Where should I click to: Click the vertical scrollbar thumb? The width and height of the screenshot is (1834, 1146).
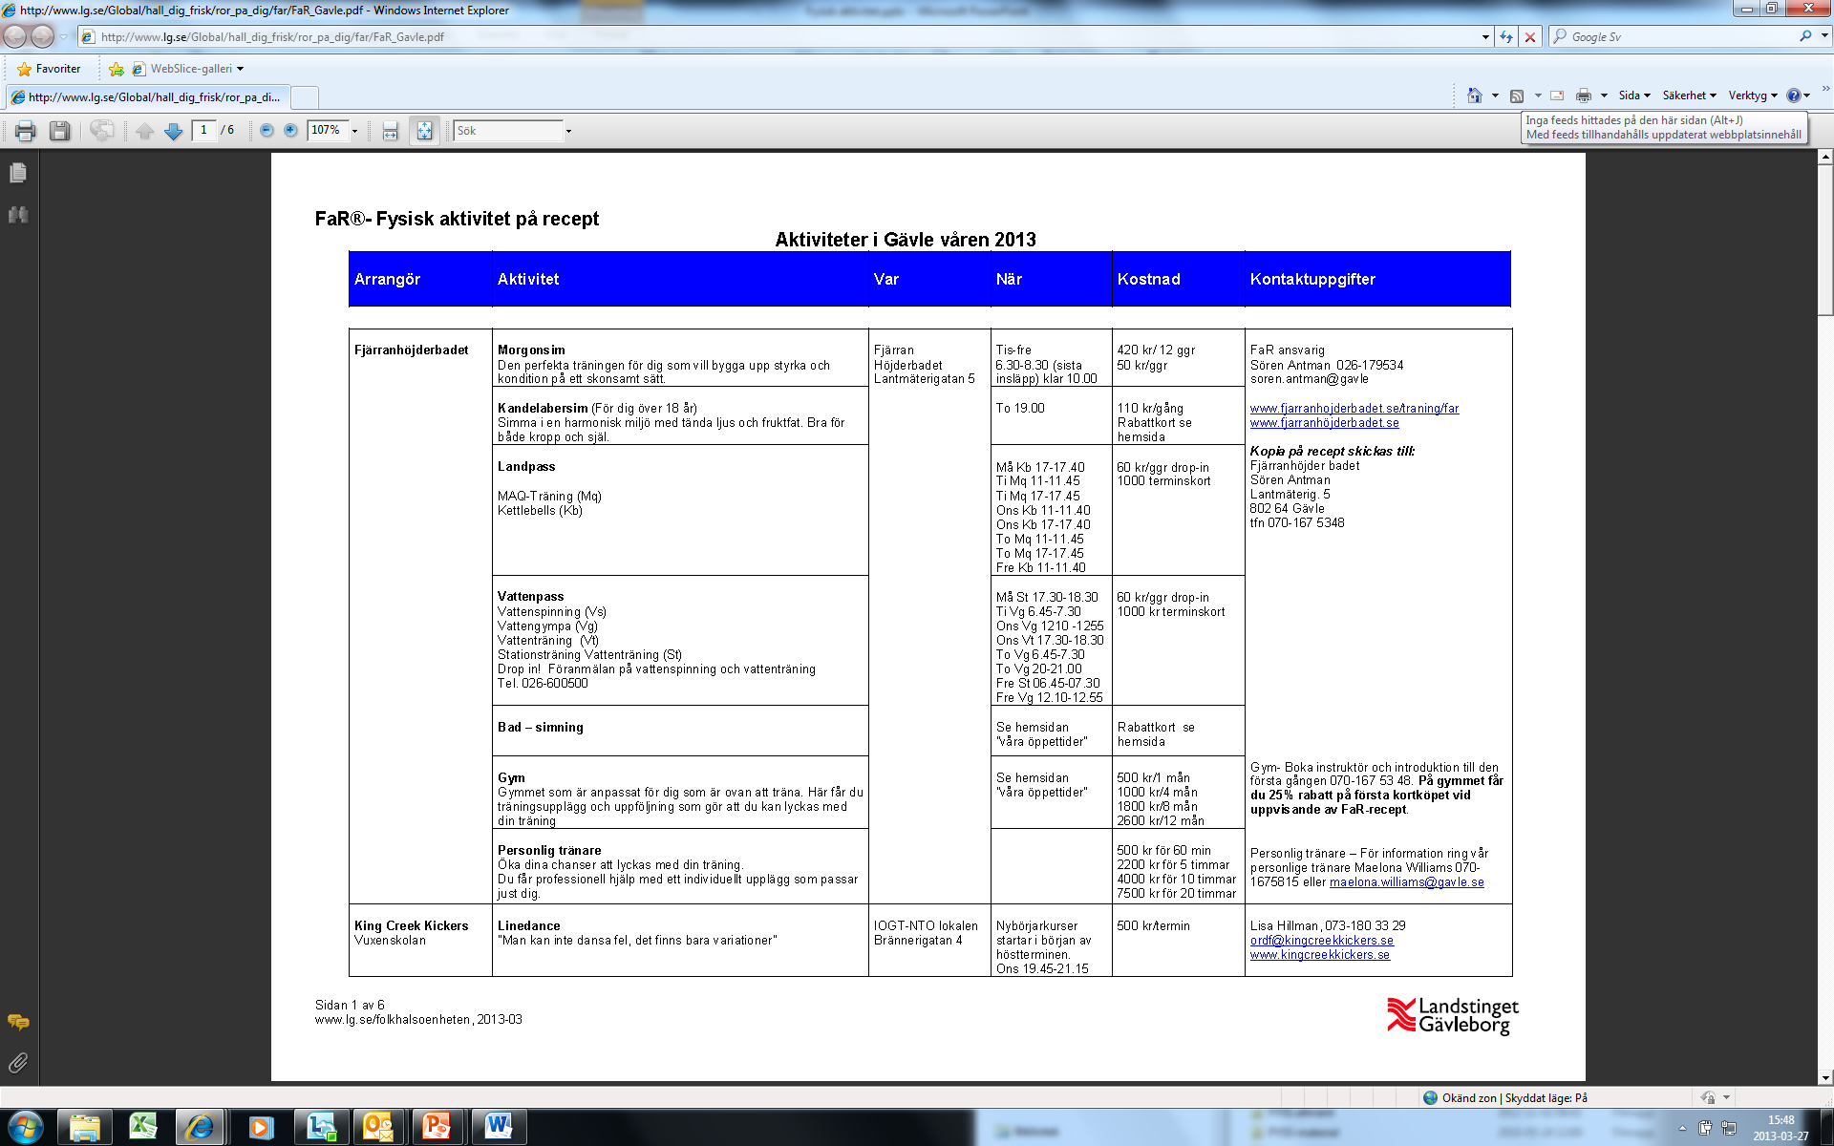1825,239
